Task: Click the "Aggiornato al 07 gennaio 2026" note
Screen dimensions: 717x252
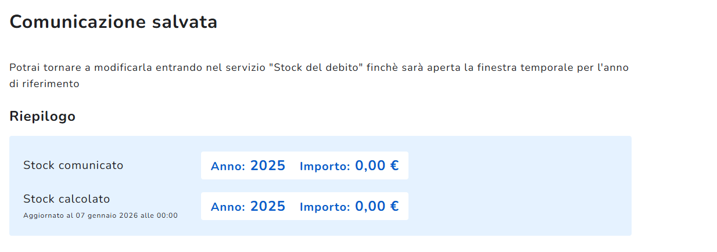Action: coord(100,215)
